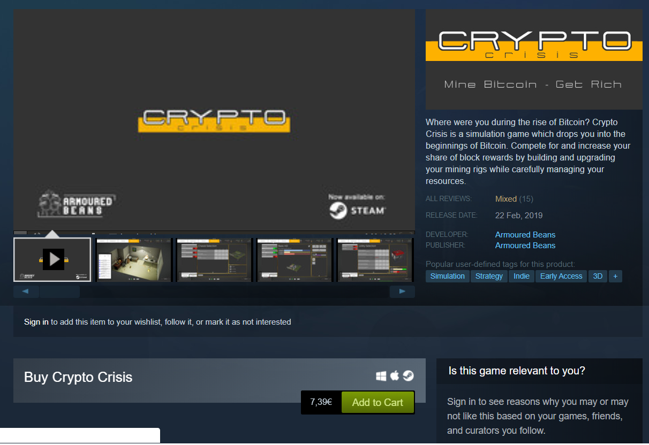Click the 'Popular user-defined tags' label
The image size is (649, 445).
[x=500, y=264]
